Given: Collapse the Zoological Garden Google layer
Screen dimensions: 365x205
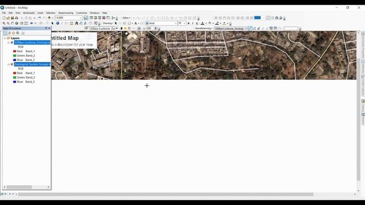Looking at the screenshot, I should (x=9, y=64).
